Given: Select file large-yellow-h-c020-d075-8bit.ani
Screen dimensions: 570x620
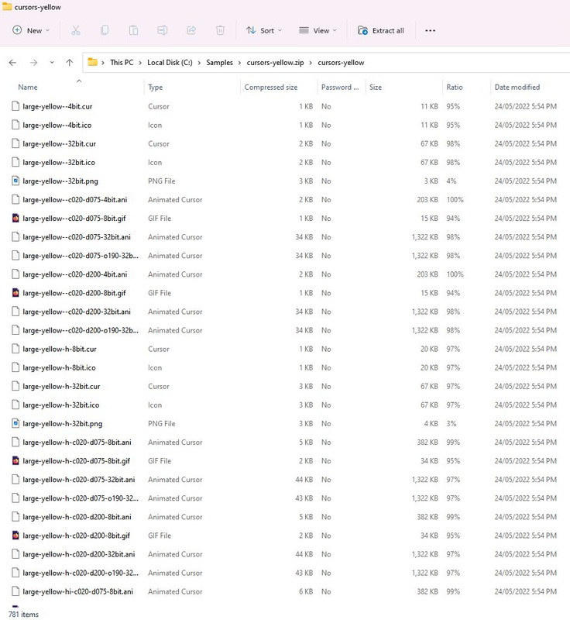Looking at the screenshot, I should pos(77,442).
